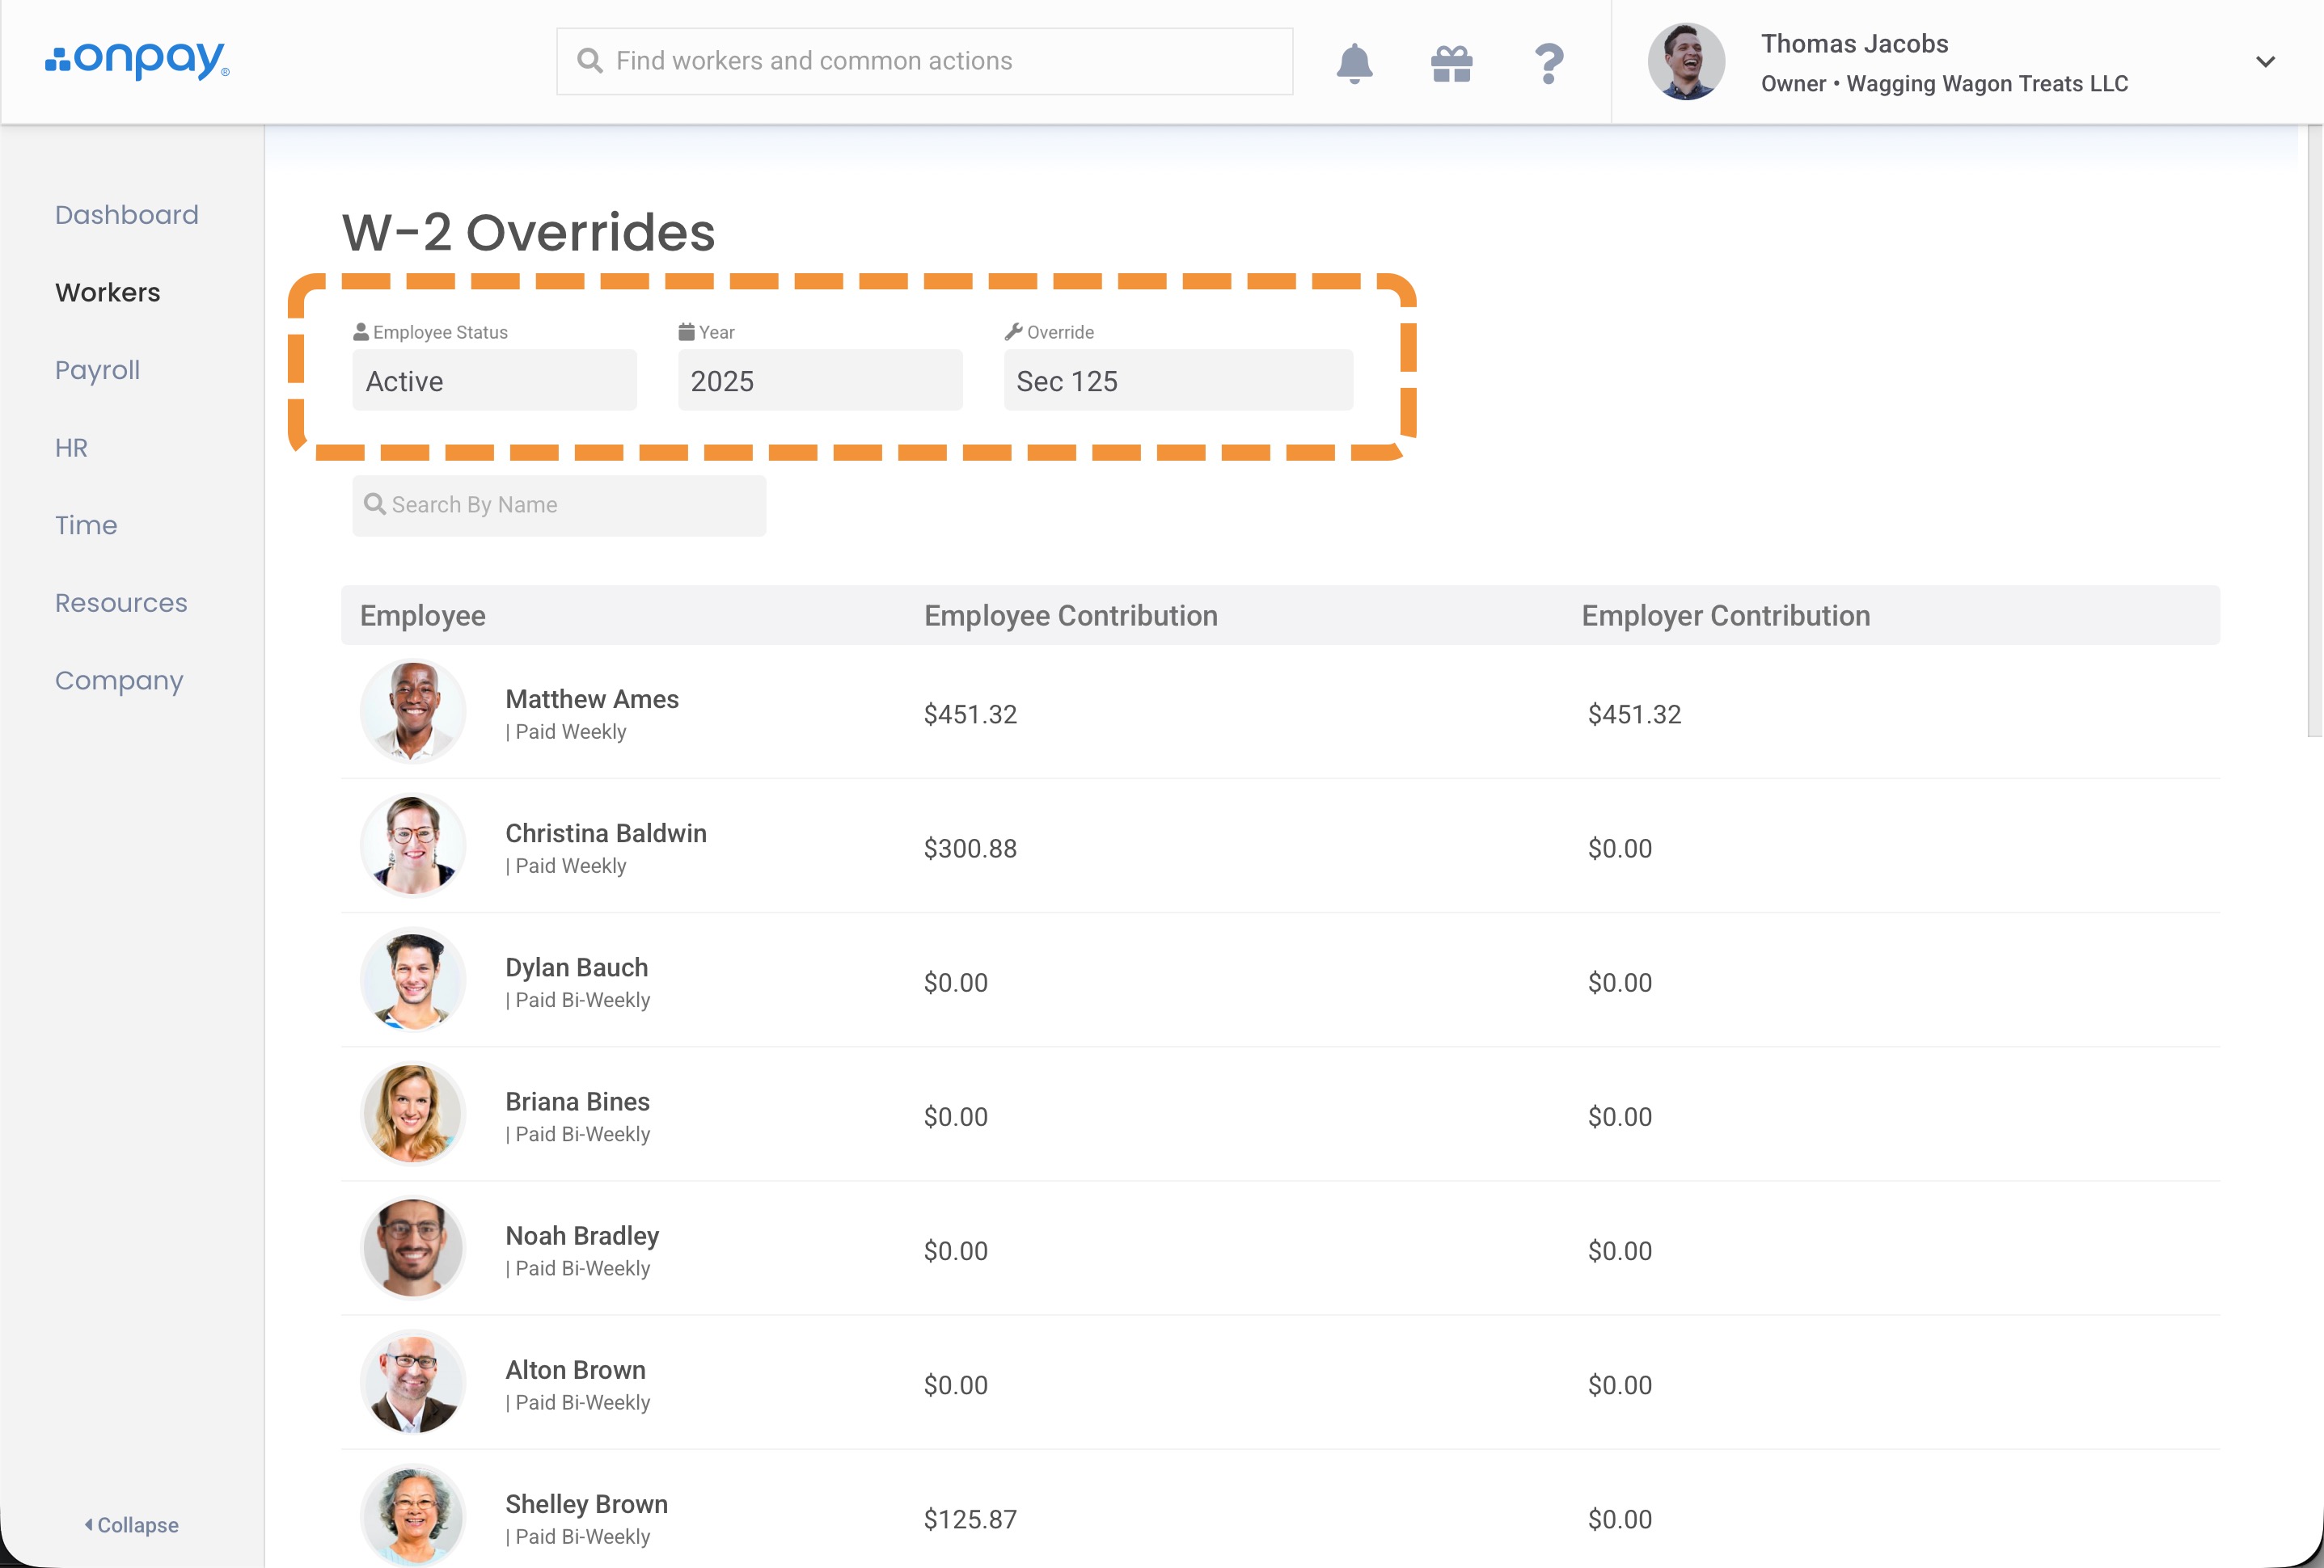The image size is (2324, 1568).
Task: Click the Find workers search bar
Action: click(924, 62)
